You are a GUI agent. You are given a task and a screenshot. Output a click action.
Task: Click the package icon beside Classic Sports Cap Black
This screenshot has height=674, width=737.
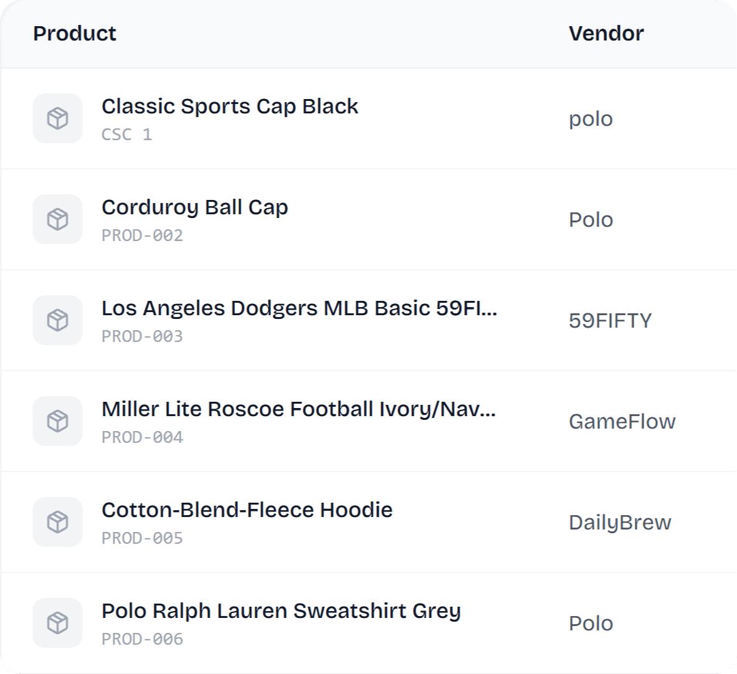[58, 118]
